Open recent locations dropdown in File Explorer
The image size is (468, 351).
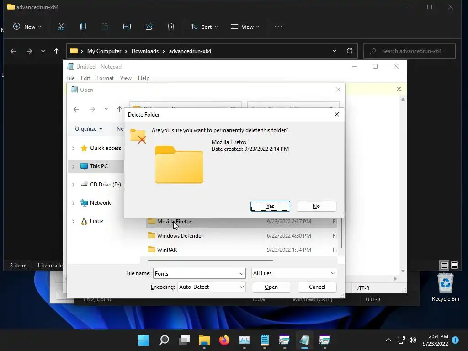click(43, 51)
